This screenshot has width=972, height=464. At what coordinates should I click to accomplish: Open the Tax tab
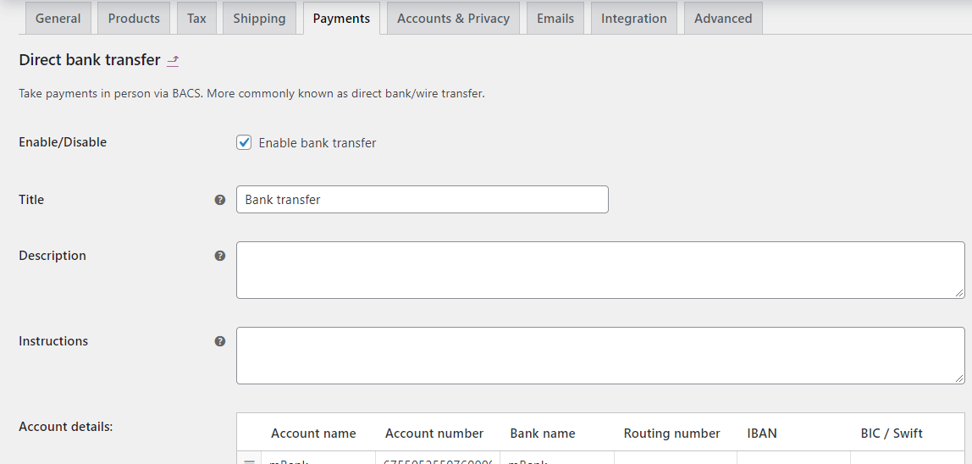pos(196,19)
